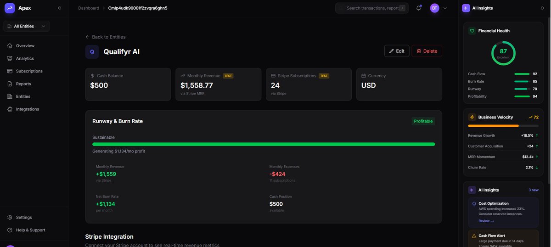This screenshot has height=247, width=551.
Task: Click the Apex logo icon
Action: pos(10,8)
